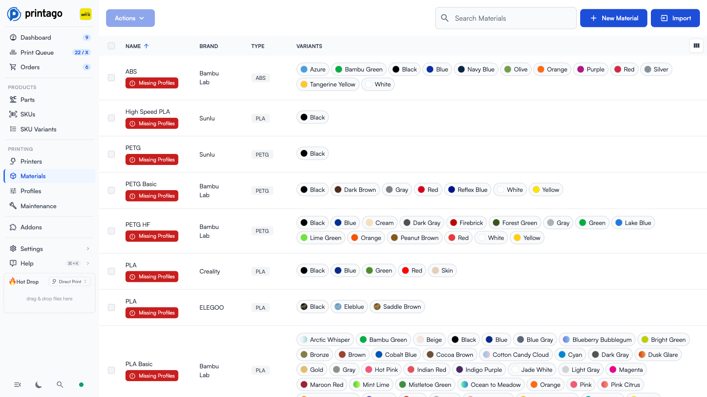The width and height of the screenshot is (707, 397).
Task: Navigate to Orders
Action: (x=49, y=67)
